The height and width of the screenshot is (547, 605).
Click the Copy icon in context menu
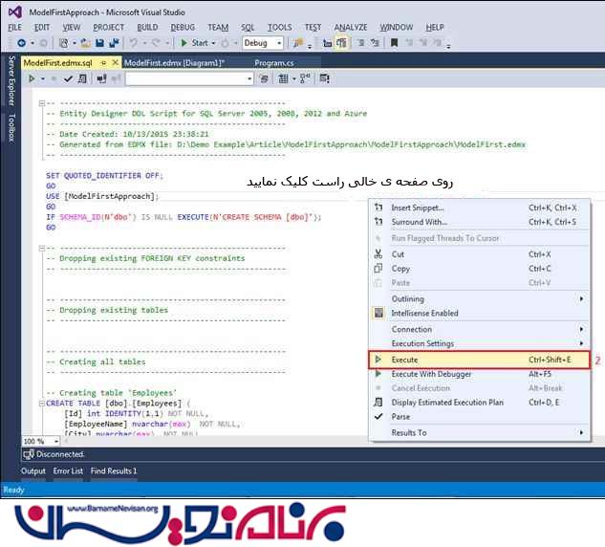click(378, 269)
